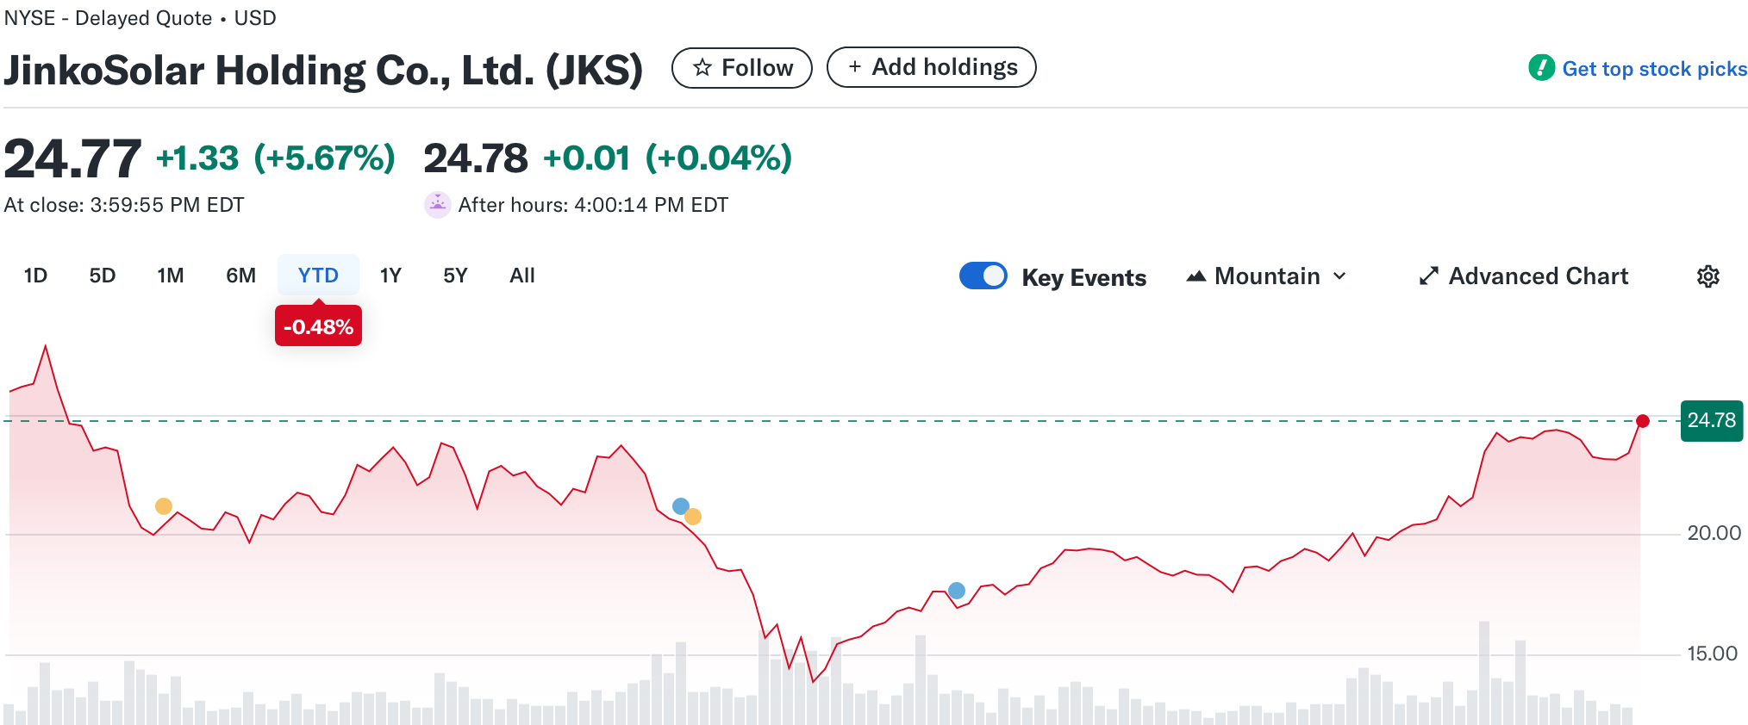Click the chart settings gear icon
Viewport: 1748px width, 725px height.
click(1707, 276)
